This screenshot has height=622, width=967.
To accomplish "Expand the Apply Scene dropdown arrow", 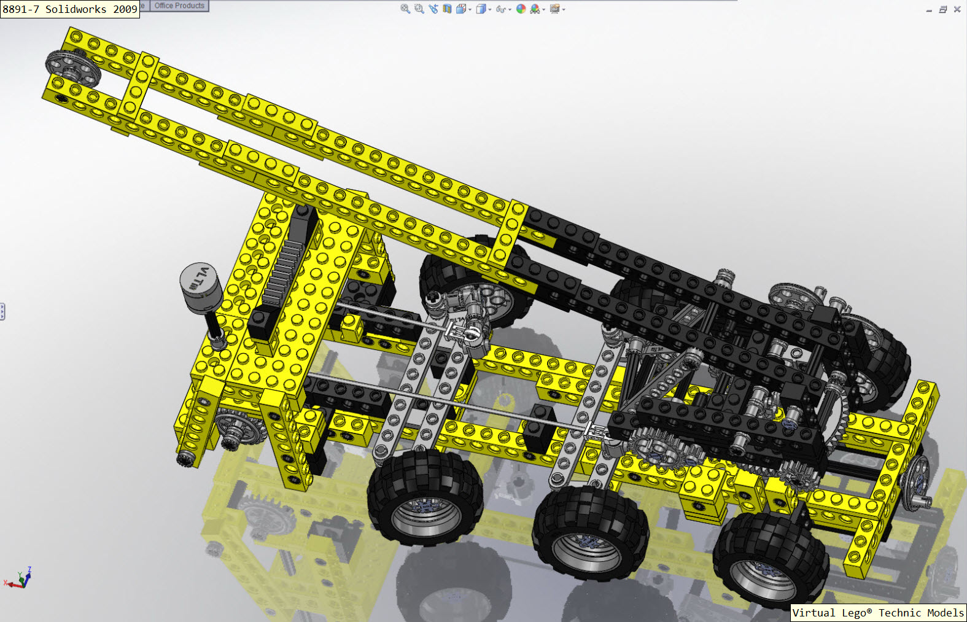I will click(544, 10).
